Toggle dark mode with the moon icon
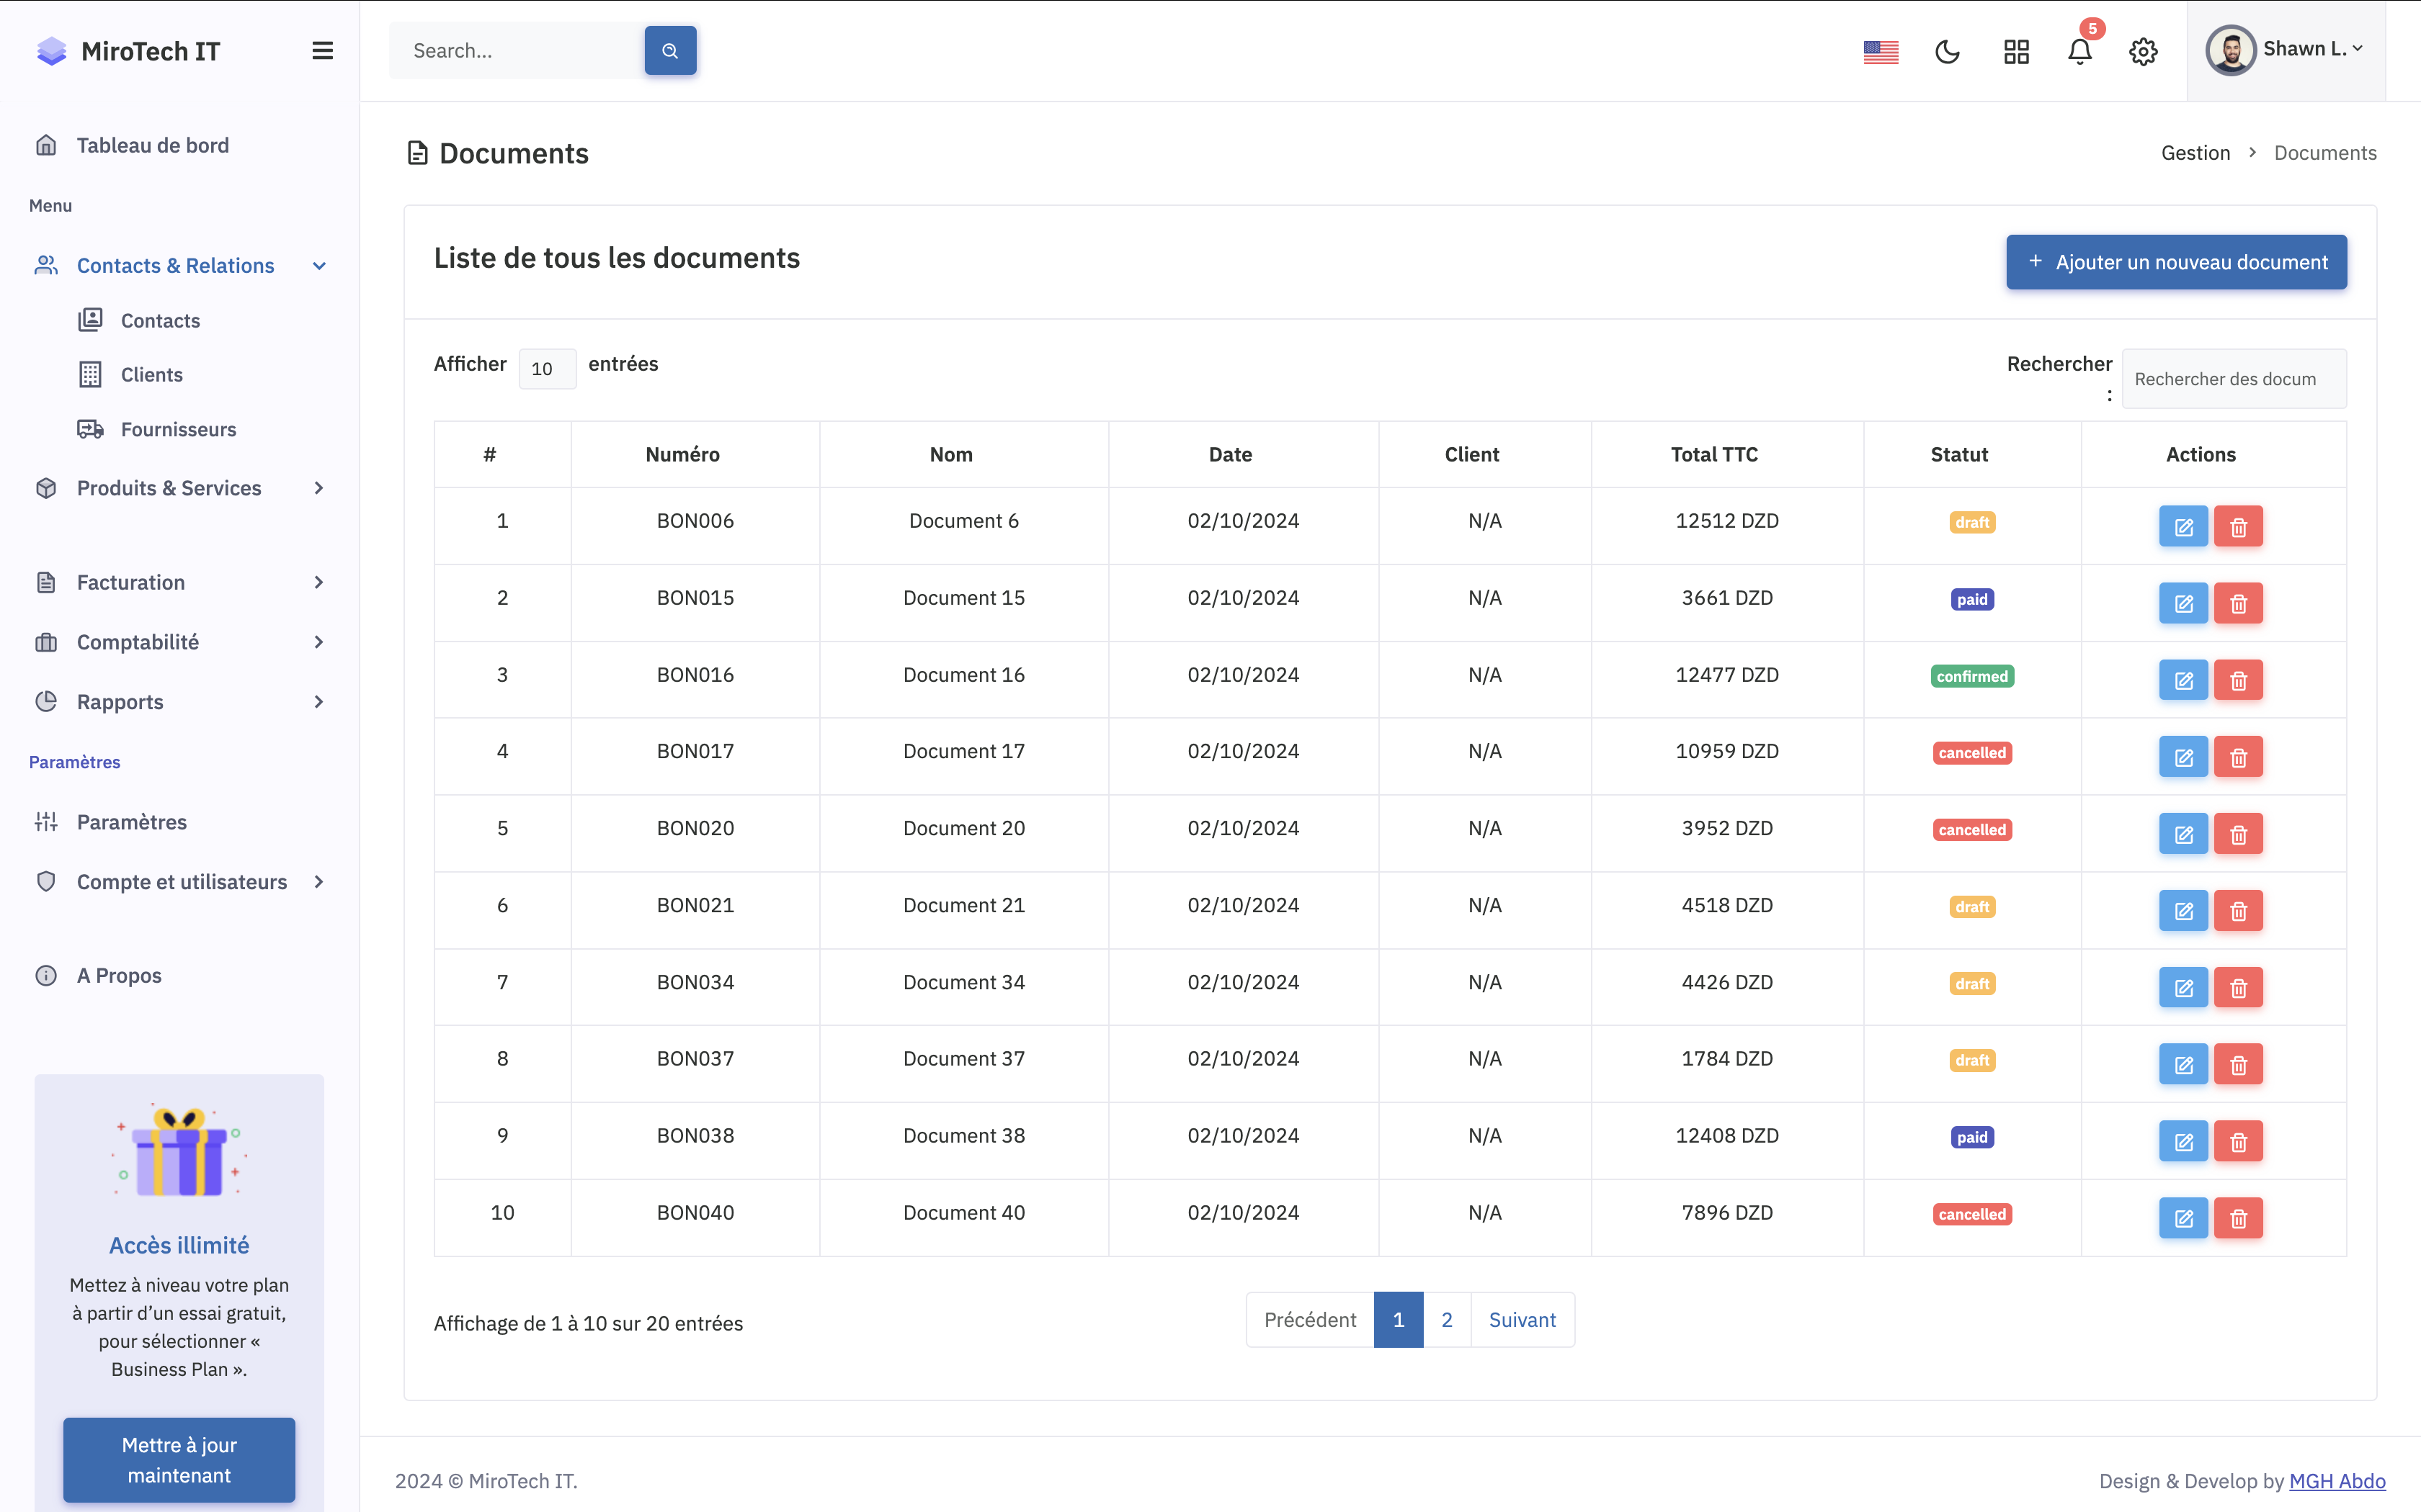This screenshot has width=2421, height=1512. [1947, 51]
